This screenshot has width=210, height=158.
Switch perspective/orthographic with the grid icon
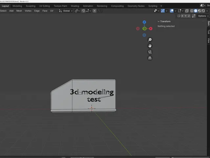pyautogui.click(x=150, y=58)
